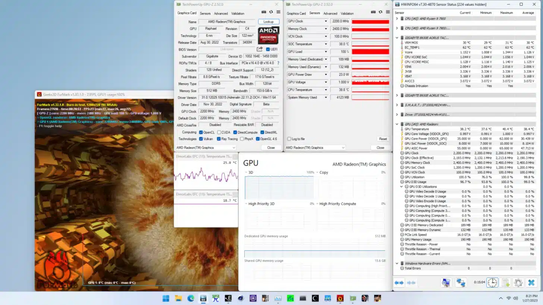Viewport: 543px width, 305px height.
Task: Open HWiNFO settings gear icon
Action: point(518,283)
